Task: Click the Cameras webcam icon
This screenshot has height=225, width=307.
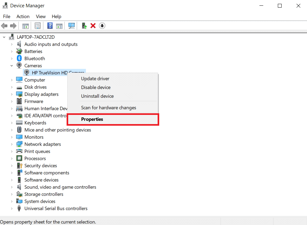Action: tap(19, 65)
